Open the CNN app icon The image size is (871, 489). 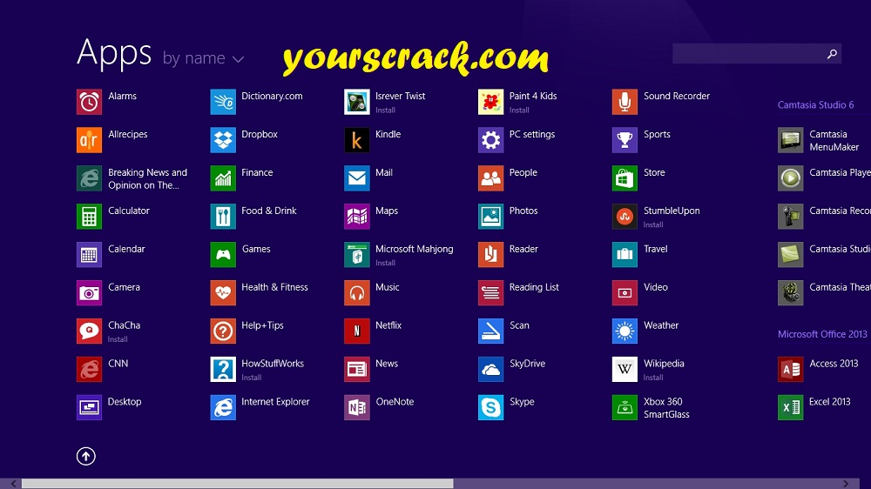(x=89, y=370)
